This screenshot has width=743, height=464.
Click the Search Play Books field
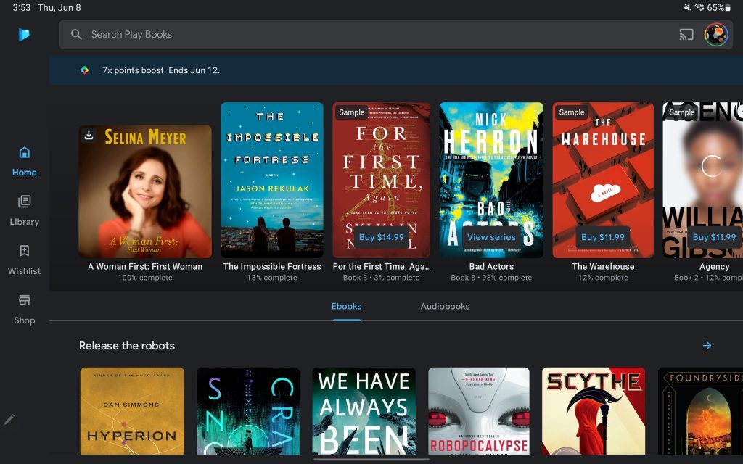(363, 34)
